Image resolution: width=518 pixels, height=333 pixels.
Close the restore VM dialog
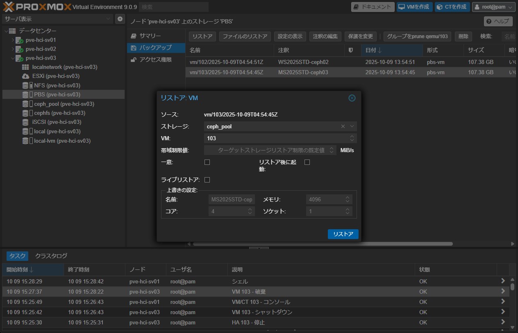[352, 98]
